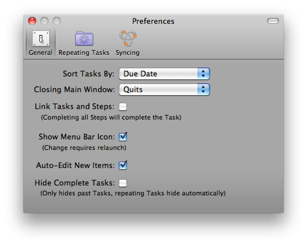Switch to the Syncing tab label
The image size is (307, 245).
pyautogui.click(x=128, y=53)
